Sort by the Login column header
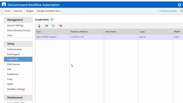Image resolution: width=183 pixels, height=103 pixels. pos(156,32)
